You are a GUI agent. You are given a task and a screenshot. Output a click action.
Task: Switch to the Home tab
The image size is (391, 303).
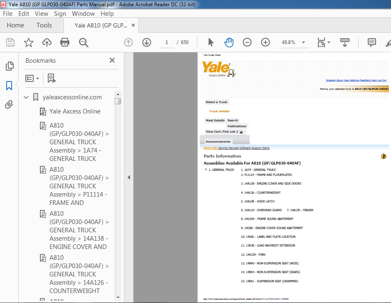(15, 25)
